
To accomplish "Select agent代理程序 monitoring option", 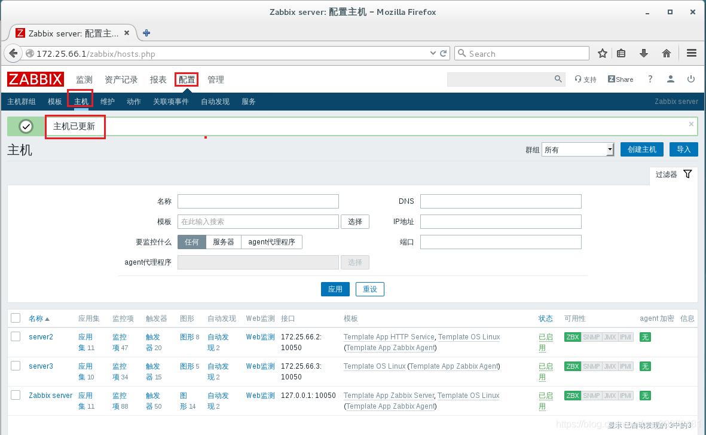I will click(x=271, y=242).
